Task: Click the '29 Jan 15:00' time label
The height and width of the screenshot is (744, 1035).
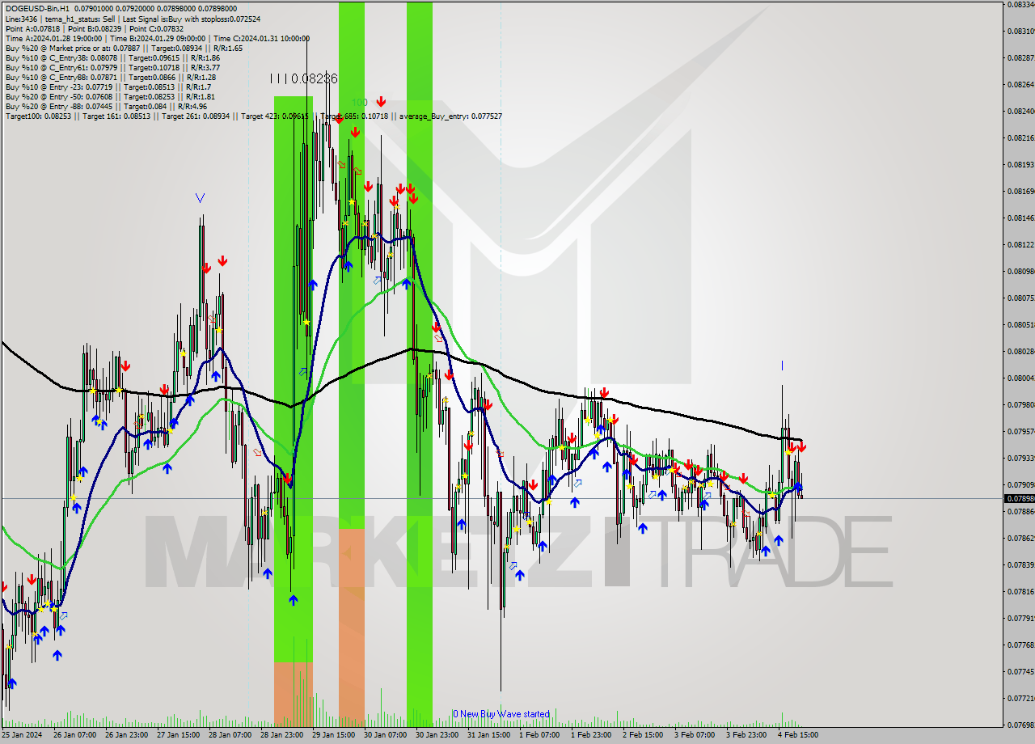Action: pyautogui.click(x=333, y=735)
